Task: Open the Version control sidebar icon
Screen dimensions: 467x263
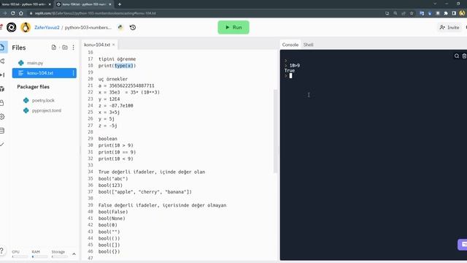Action: (2, 61)
